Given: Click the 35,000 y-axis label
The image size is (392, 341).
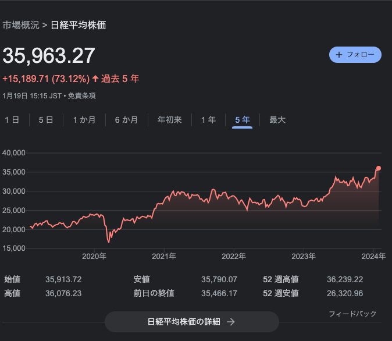Looking at the screenshot, I should pos(14,172).
